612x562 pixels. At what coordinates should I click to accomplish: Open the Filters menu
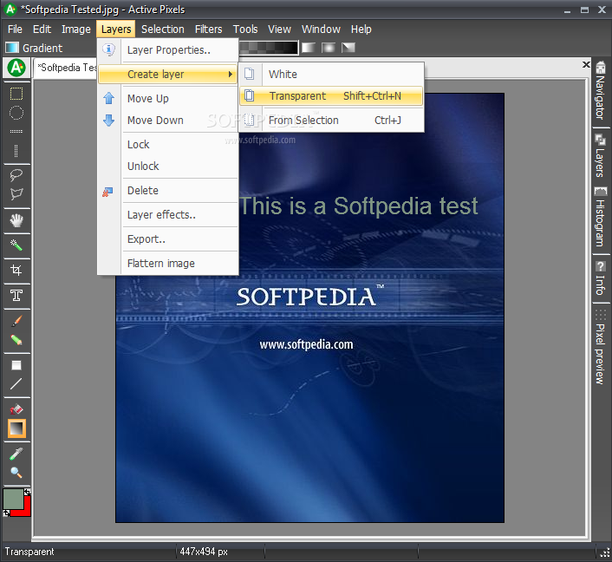point(208,29)
